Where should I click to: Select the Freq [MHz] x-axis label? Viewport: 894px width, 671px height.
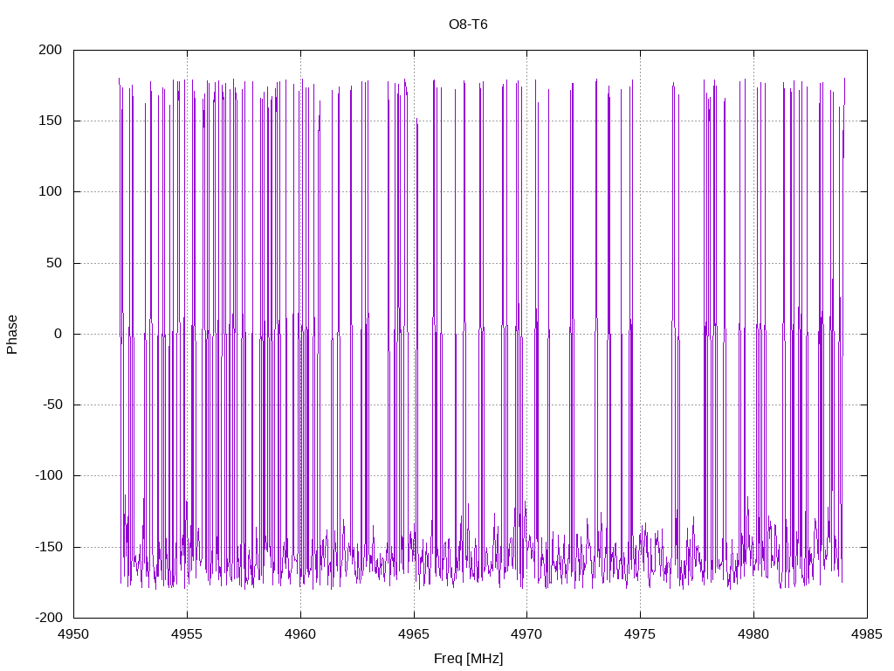click(469, 659)
